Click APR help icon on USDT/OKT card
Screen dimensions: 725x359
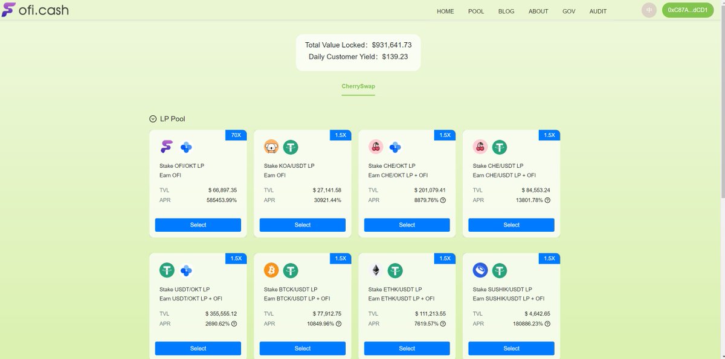click(234, 324)
